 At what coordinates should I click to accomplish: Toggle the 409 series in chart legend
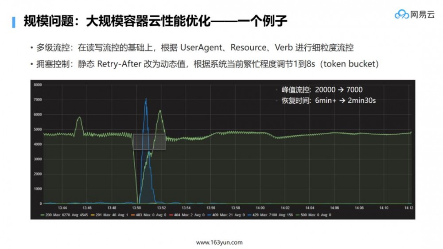[226, 215]
